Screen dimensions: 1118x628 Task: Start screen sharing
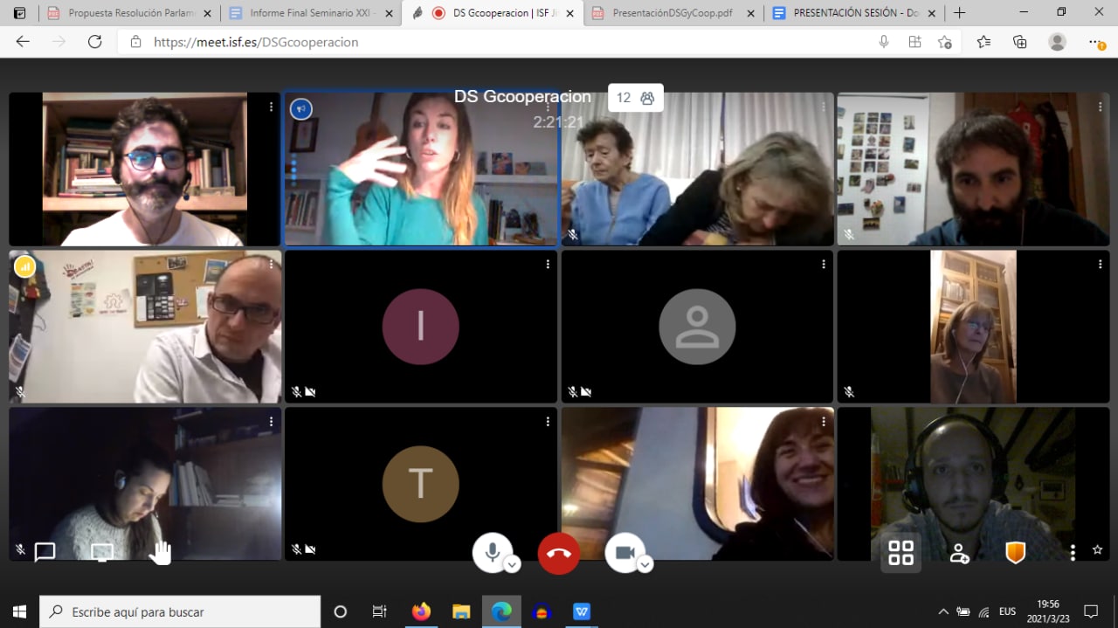coord(102,552)
